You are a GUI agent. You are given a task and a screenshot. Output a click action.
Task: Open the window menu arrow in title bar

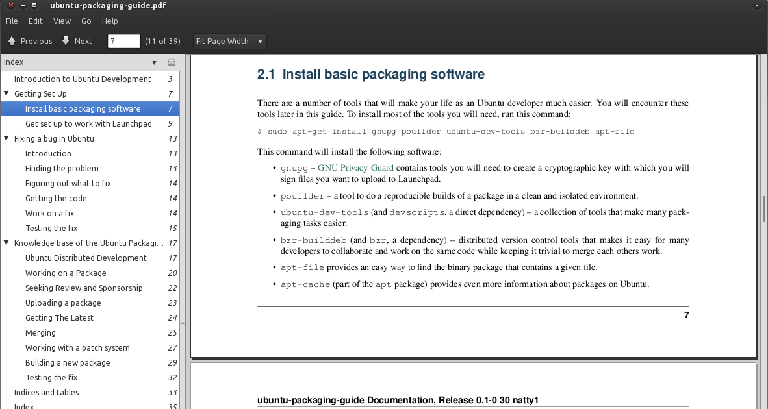tap(757, 6)
